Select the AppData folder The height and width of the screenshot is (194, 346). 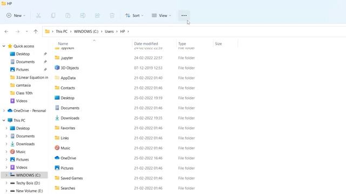[68, 78]
